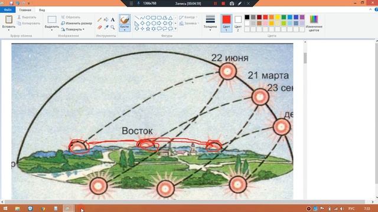
Task: Choose the diamond shape
Action: point(142,24)
